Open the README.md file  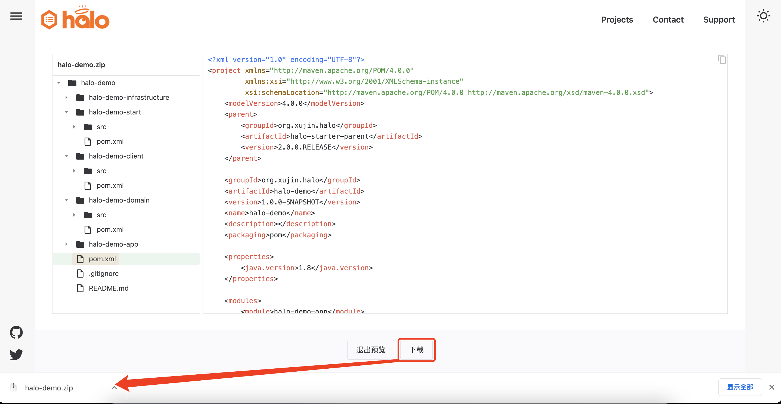tap(109, 288)
